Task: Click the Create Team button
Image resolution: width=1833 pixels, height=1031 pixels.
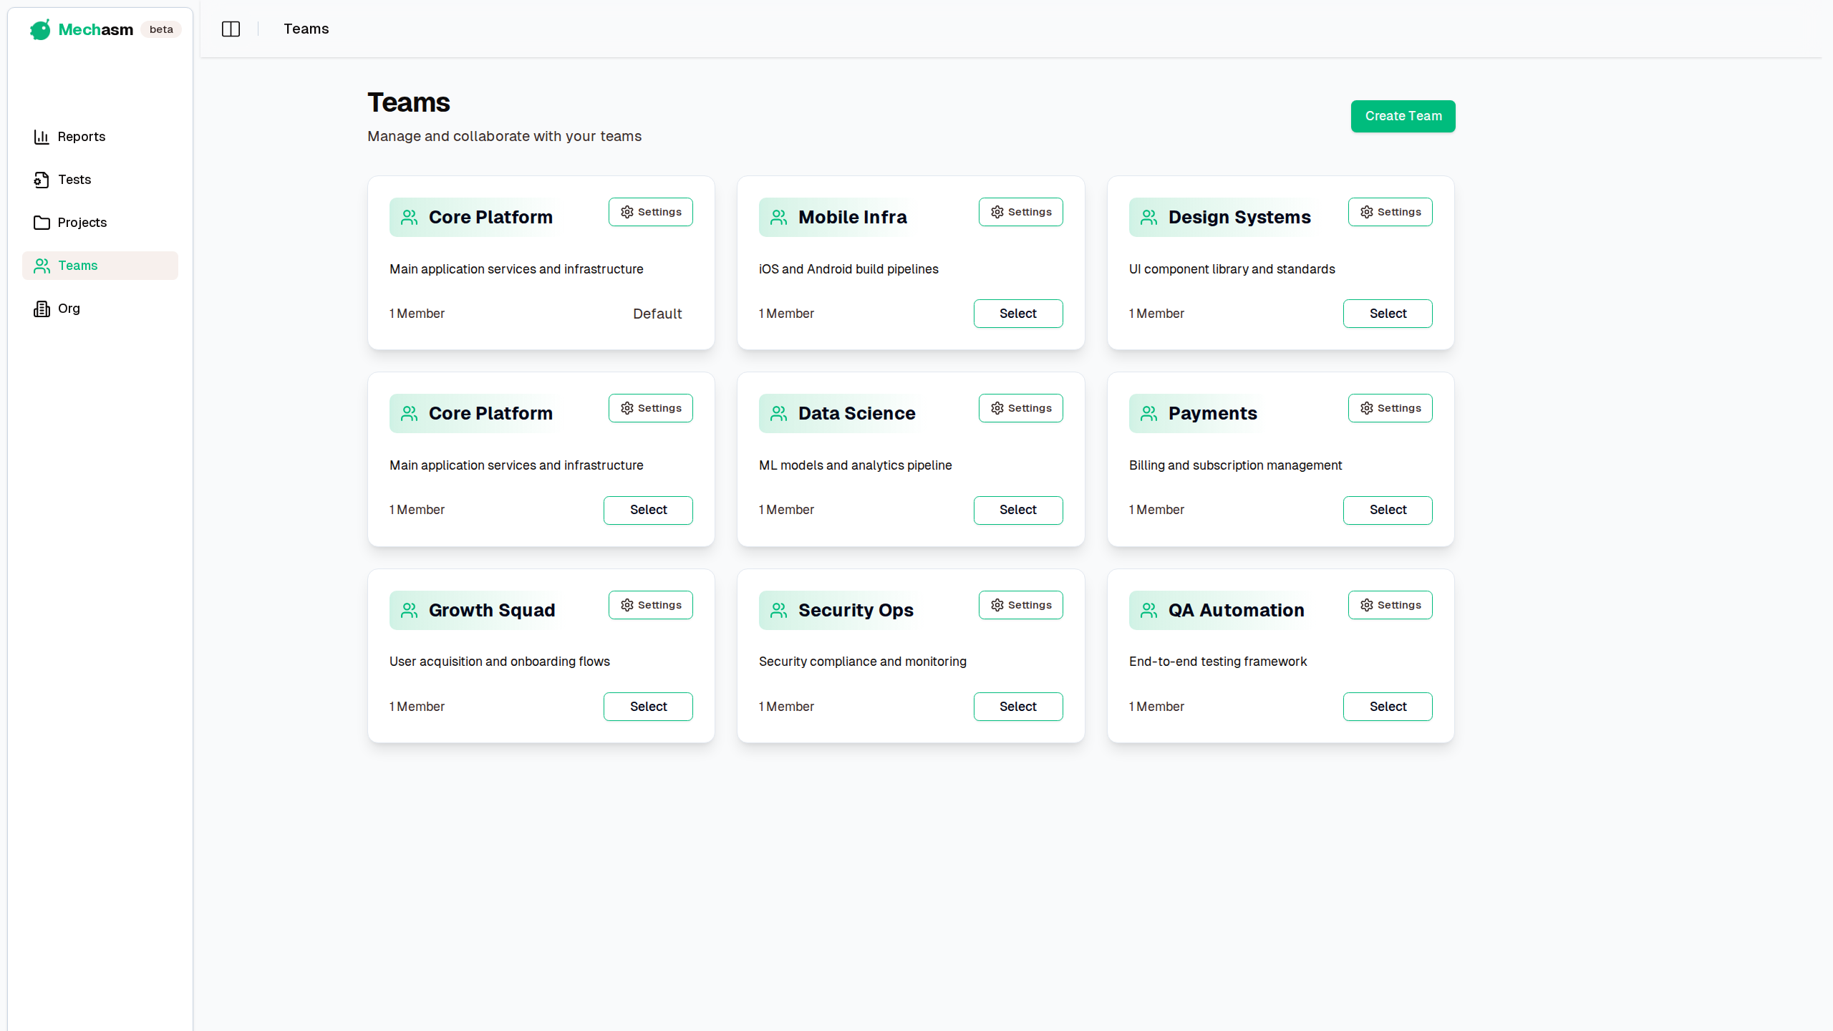Action: [x=1402, y=116]
